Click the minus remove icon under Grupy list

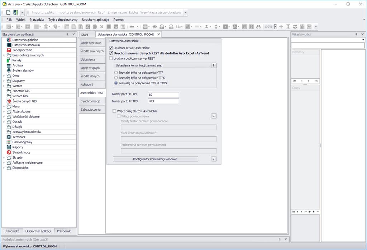tap(318, 212)
